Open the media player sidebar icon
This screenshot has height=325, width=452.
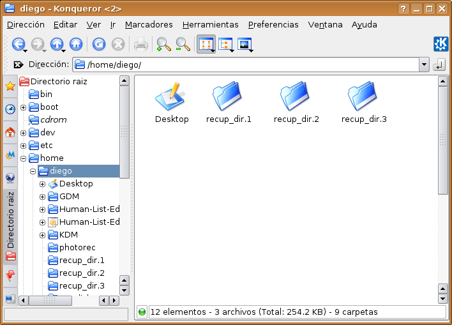coord(10,155)
